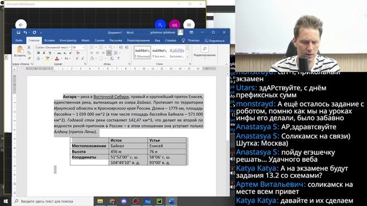Align text left in the paragraph group
The height and width of the screenshot is (206, 367).
point(92,53)
